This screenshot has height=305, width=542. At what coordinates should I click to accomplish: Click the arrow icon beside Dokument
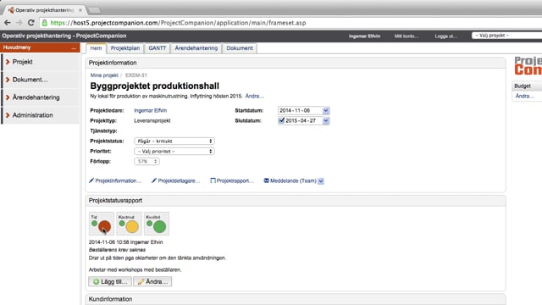point(8,80)
